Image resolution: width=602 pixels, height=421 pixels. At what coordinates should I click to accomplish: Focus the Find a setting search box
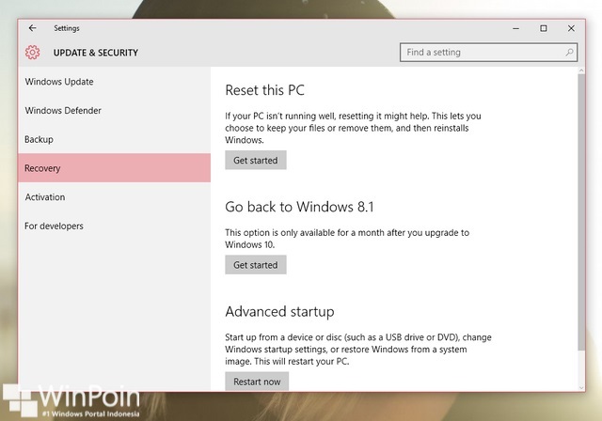tap(488, 52)
